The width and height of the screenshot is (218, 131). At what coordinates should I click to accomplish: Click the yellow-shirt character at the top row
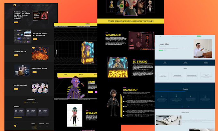[111, 6]
